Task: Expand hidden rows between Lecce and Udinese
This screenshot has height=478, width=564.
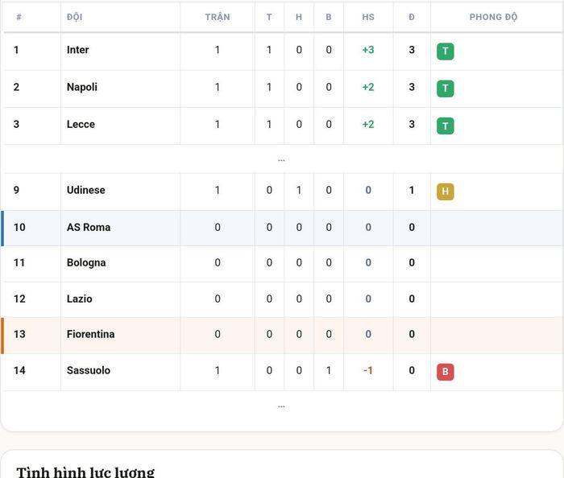Action: pyautogui.click(x=281, y=160)
